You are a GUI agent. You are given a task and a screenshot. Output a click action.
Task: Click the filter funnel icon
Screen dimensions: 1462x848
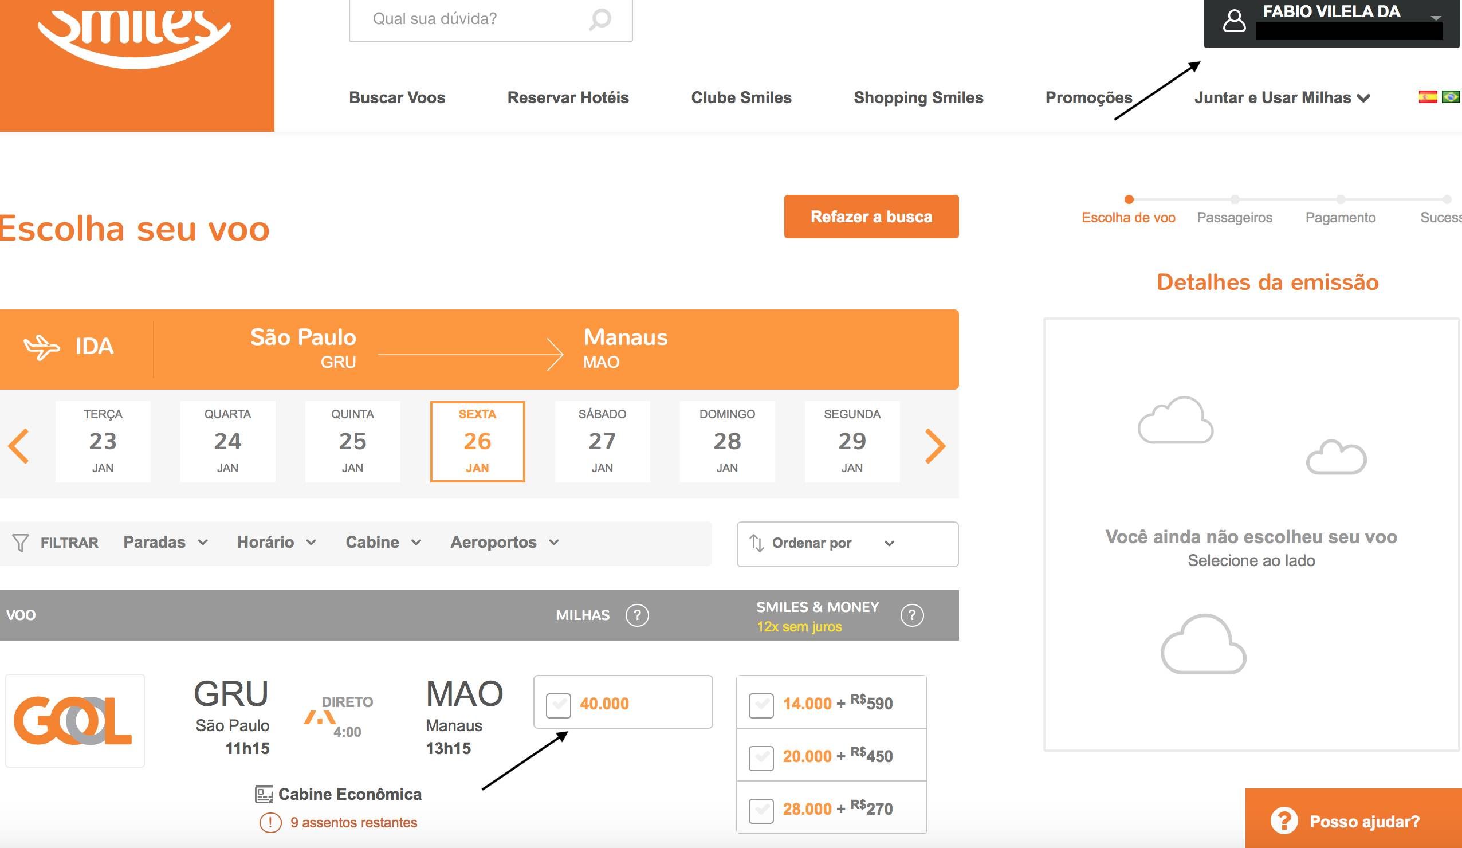click(20, 543)
